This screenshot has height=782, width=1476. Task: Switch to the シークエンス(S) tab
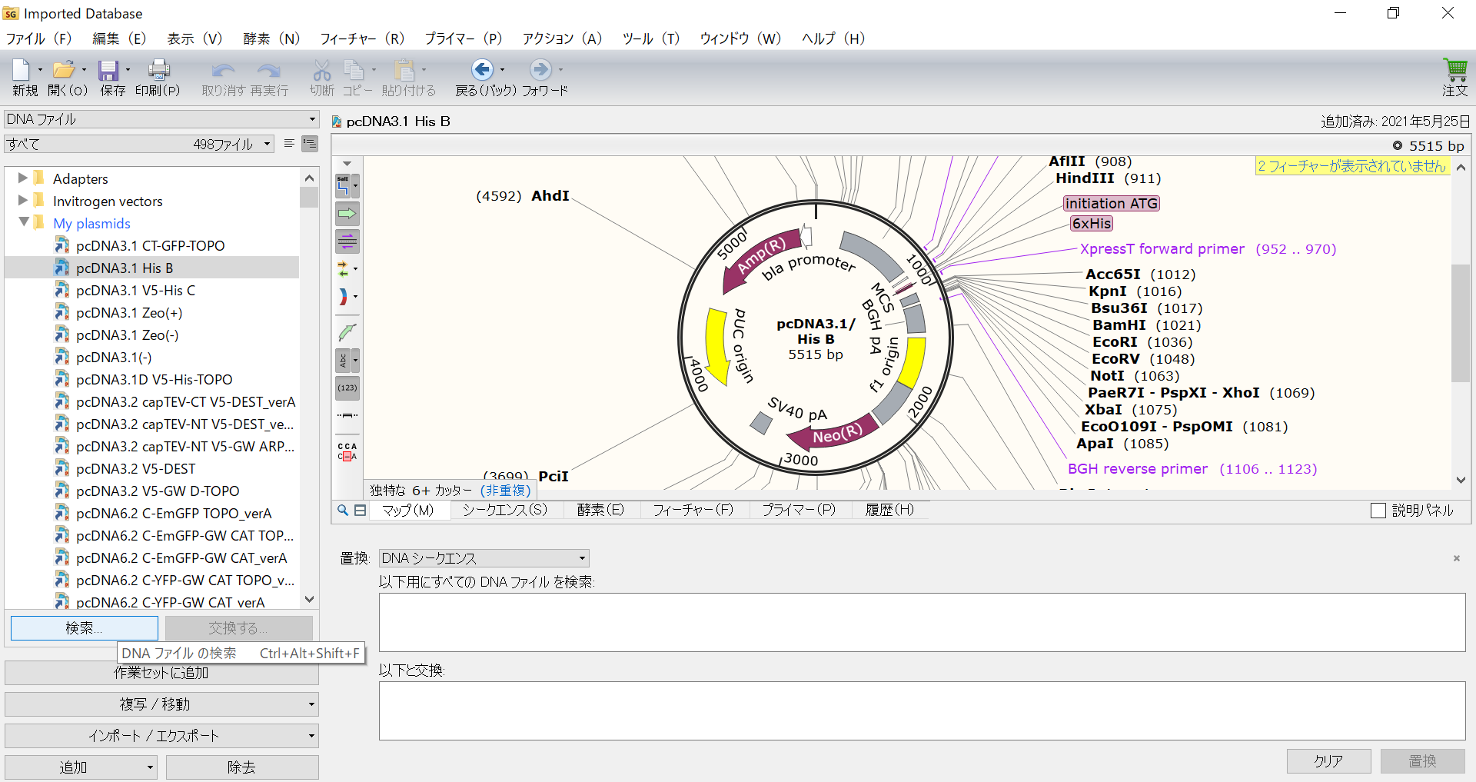pyautogui.click(x=504, y=510)
